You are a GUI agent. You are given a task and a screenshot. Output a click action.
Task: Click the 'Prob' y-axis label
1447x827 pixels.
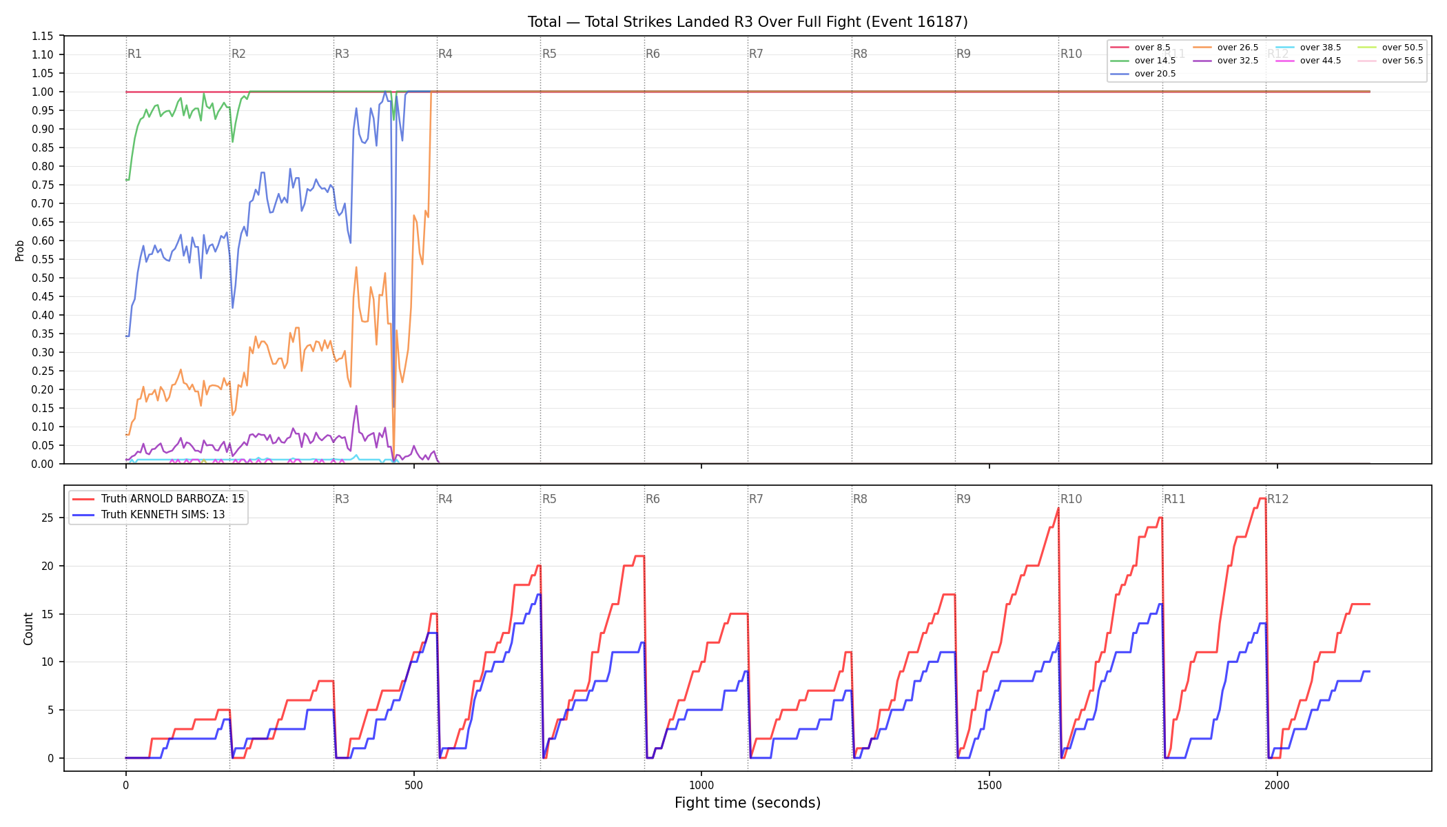(x=20, y=250)
